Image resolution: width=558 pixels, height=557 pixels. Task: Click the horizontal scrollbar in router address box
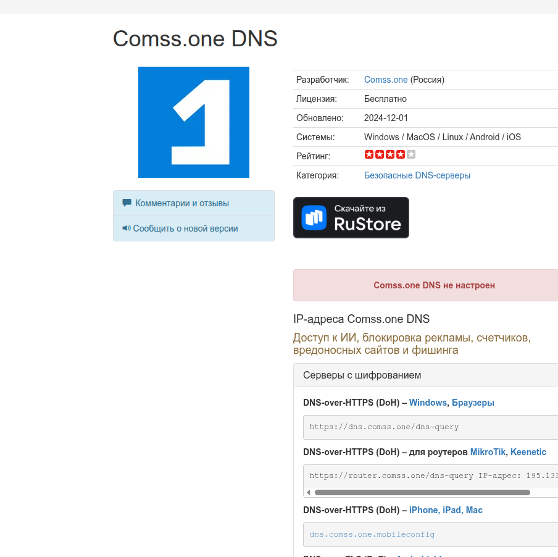(422, 493)
